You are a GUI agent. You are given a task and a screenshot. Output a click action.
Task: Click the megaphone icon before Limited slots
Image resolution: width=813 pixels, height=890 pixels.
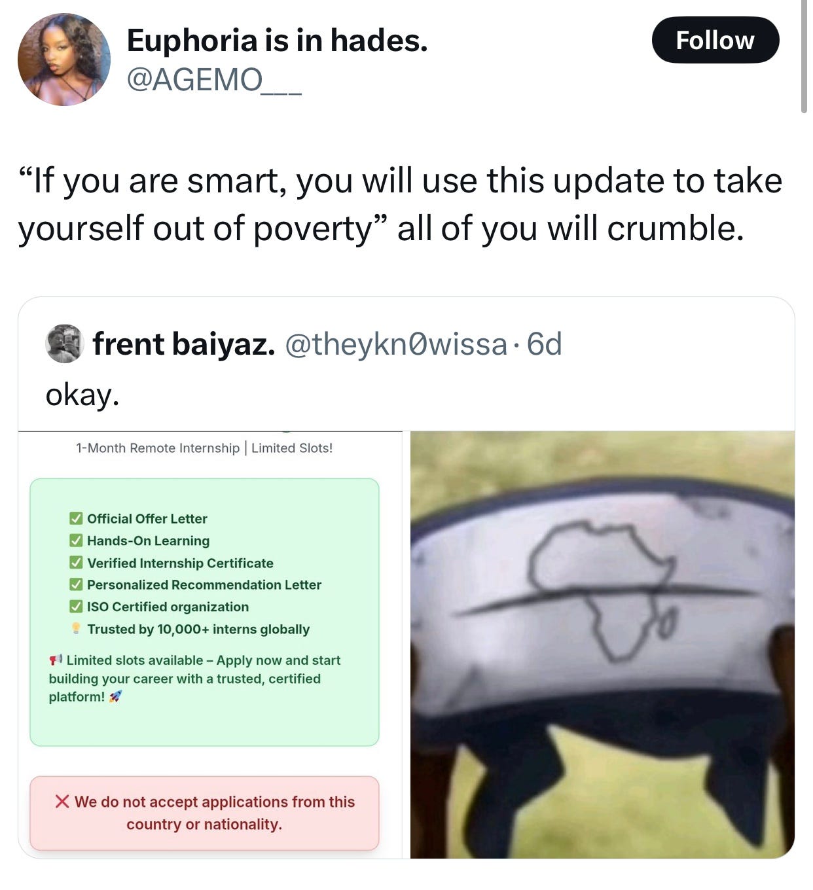pyautogui.click(x=56, y=660)
